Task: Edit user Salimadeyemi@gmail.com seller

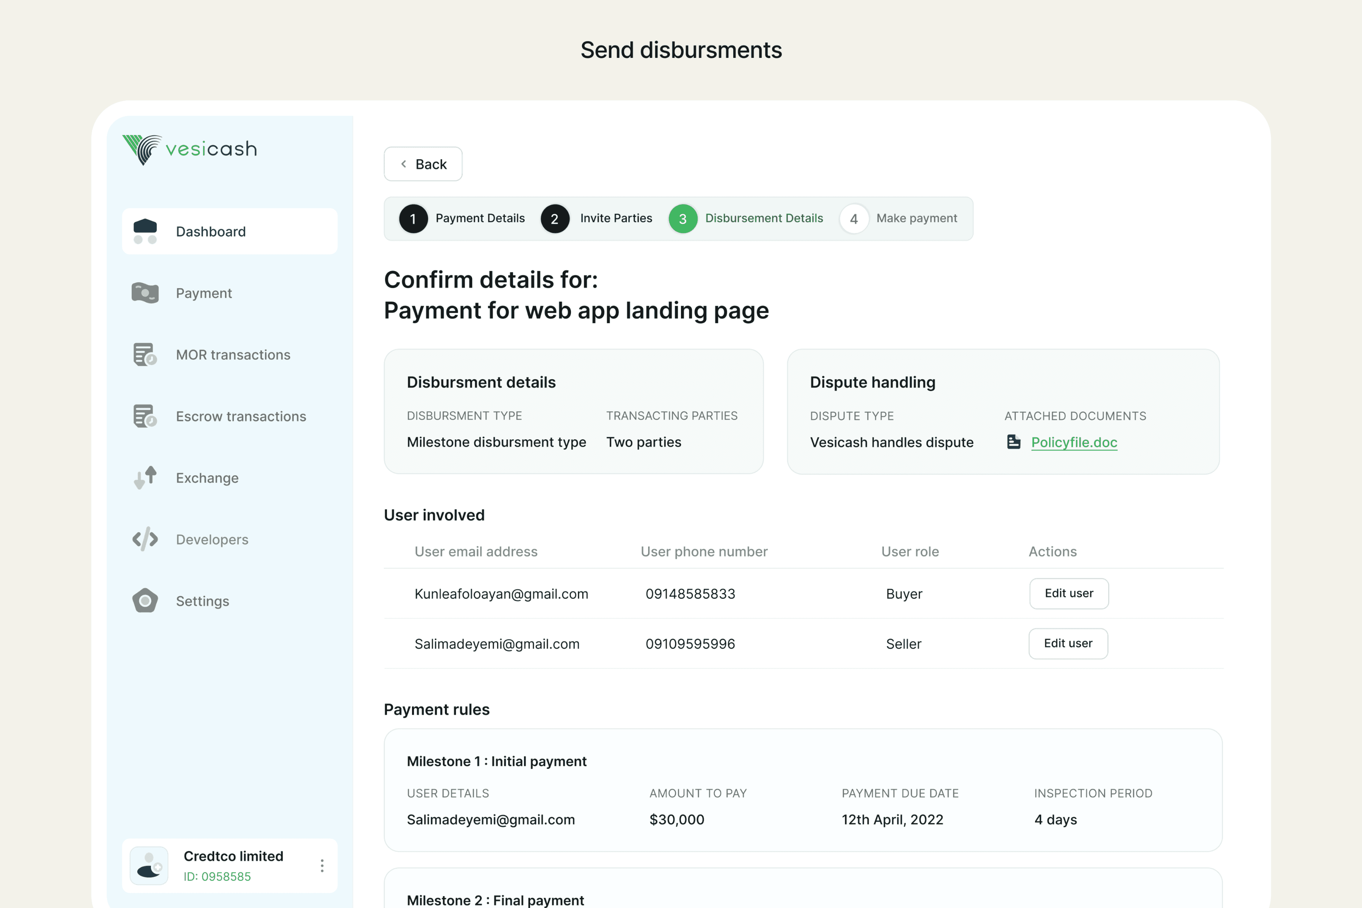Action: click(x=1068, y=644)
